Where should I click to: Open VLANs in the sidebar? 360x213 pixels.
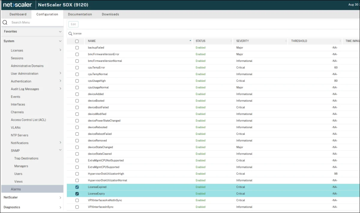16,128
